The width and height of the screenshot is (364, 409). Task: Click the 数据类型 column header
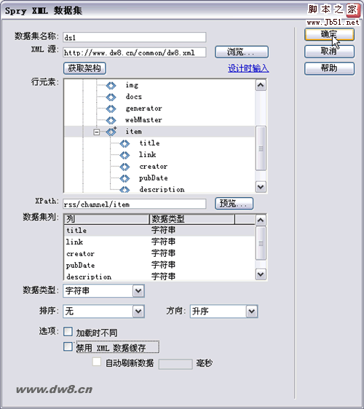(x=191, y=219)
